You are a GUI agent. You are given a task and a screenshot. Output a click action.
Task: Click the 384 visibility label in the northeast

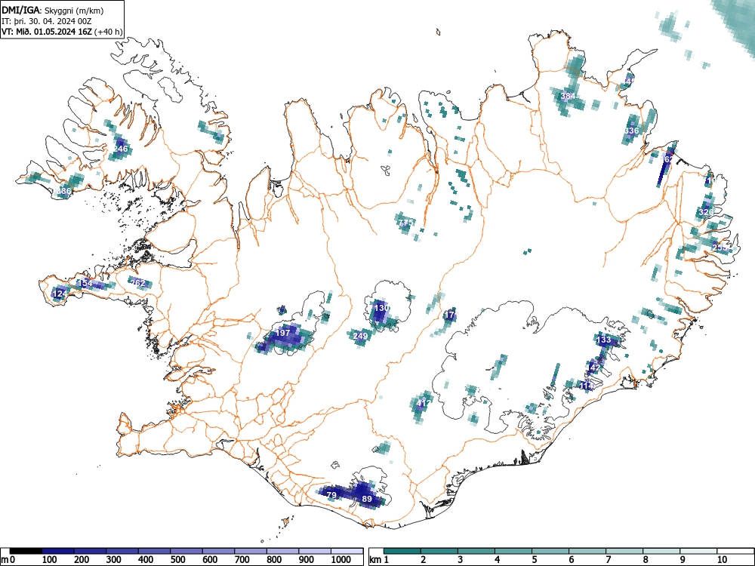(569, 96)
